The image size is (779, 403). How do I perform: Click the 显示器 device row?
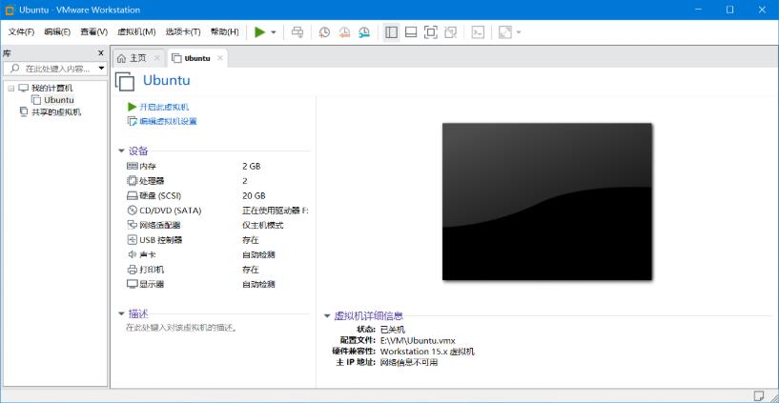point(218,284)
